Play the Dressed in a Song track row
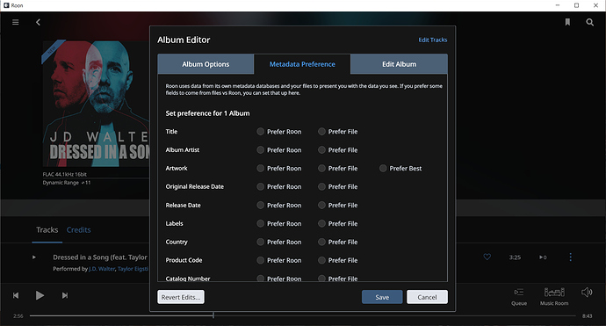The width and height of the screenshot is (606, 326). coord(34,257)
